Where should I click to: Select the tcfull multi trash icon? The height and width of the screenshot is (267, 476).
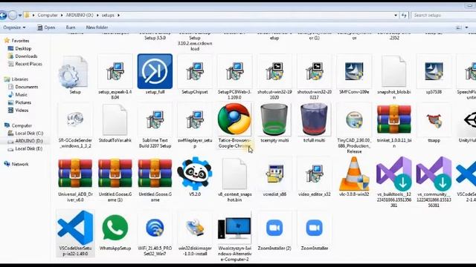[x=314, y=119]
